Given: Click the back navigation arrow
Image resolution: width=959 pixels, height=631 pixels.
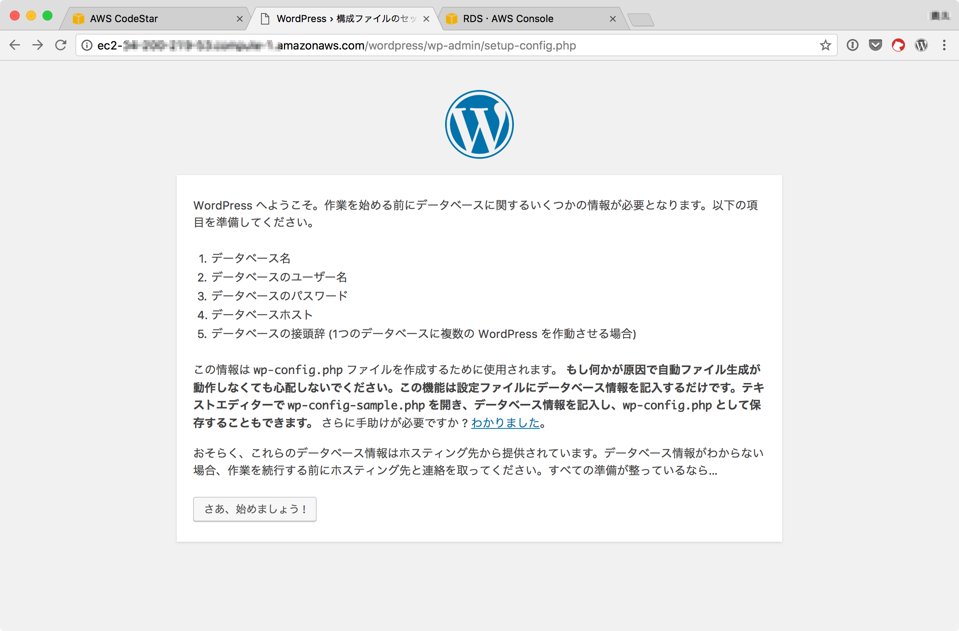Looking at the screenshot, I should click(15, 45).
